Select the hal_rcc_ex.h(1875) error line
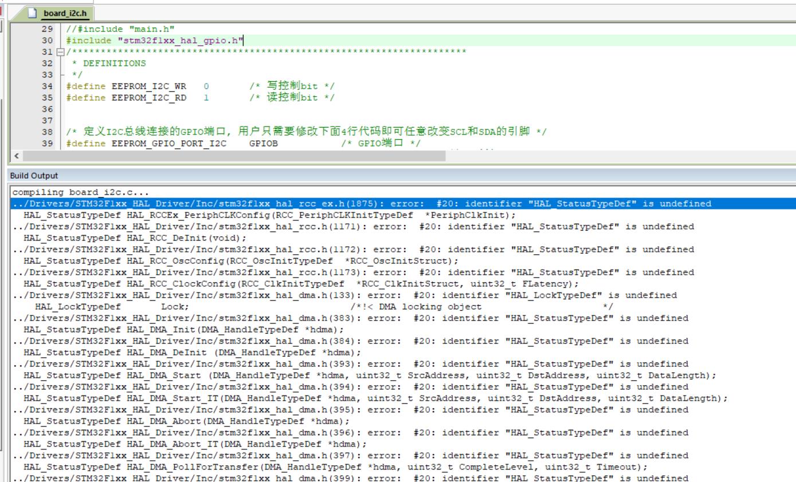 (403, 204)
